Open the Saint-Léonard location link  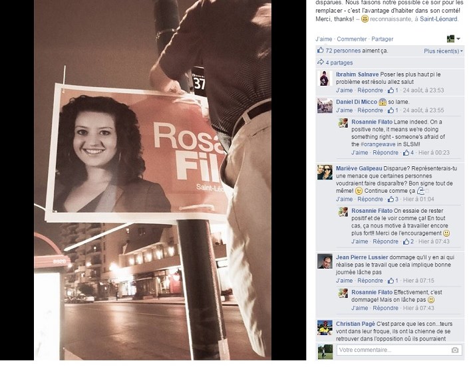pyautogui.click(x=438, y=19)
